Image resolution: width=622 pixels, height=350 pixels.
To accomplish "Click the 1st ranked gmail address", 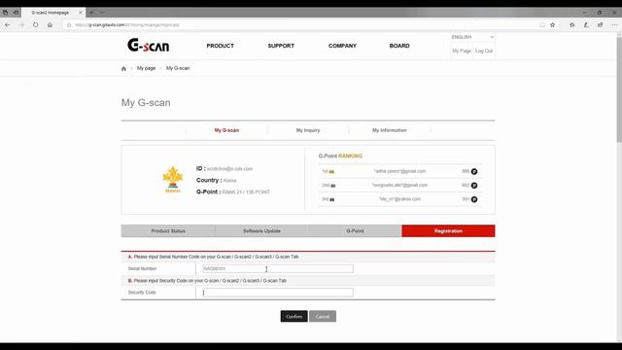I will [399, 171].
